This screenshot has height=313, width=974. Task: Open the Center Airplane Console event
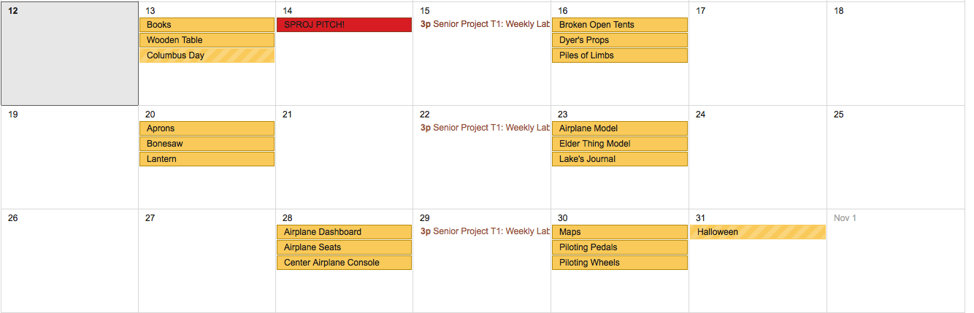(344, 263)
